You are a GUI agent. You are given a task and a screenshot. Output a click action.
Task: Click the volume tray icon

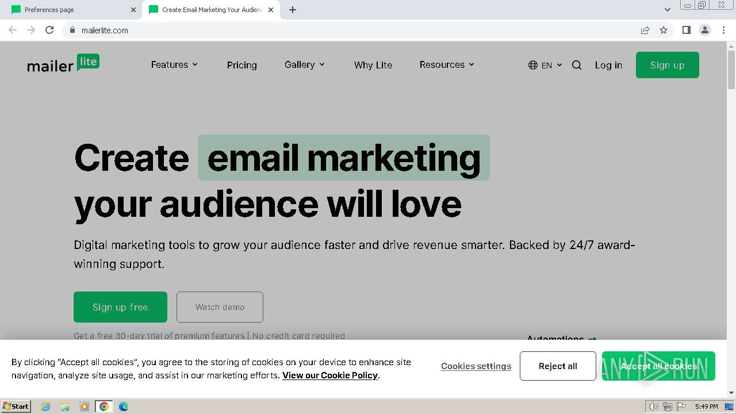(653, 407)
